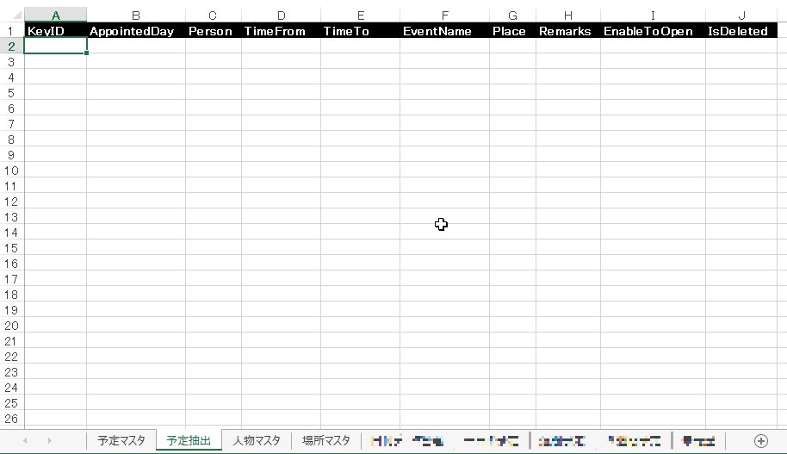
Task: Select column C header
Action: [x=214, y=15]
